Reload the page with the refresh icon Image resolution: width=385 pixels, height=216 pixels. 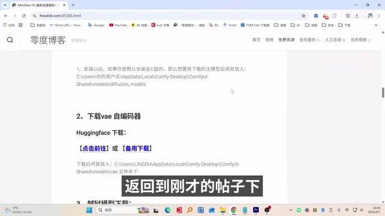[24, 16]
